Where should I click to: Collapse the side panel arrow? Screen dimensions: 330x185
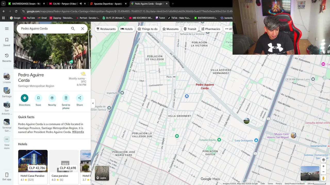(93, 103)
